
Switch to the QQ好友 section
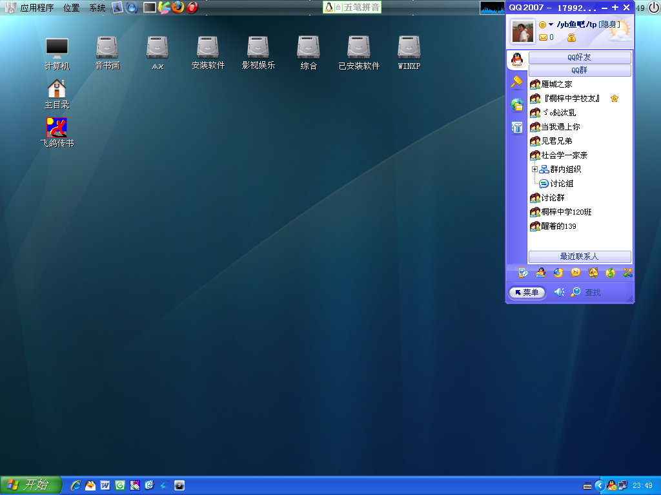click(x=580, y=57)
